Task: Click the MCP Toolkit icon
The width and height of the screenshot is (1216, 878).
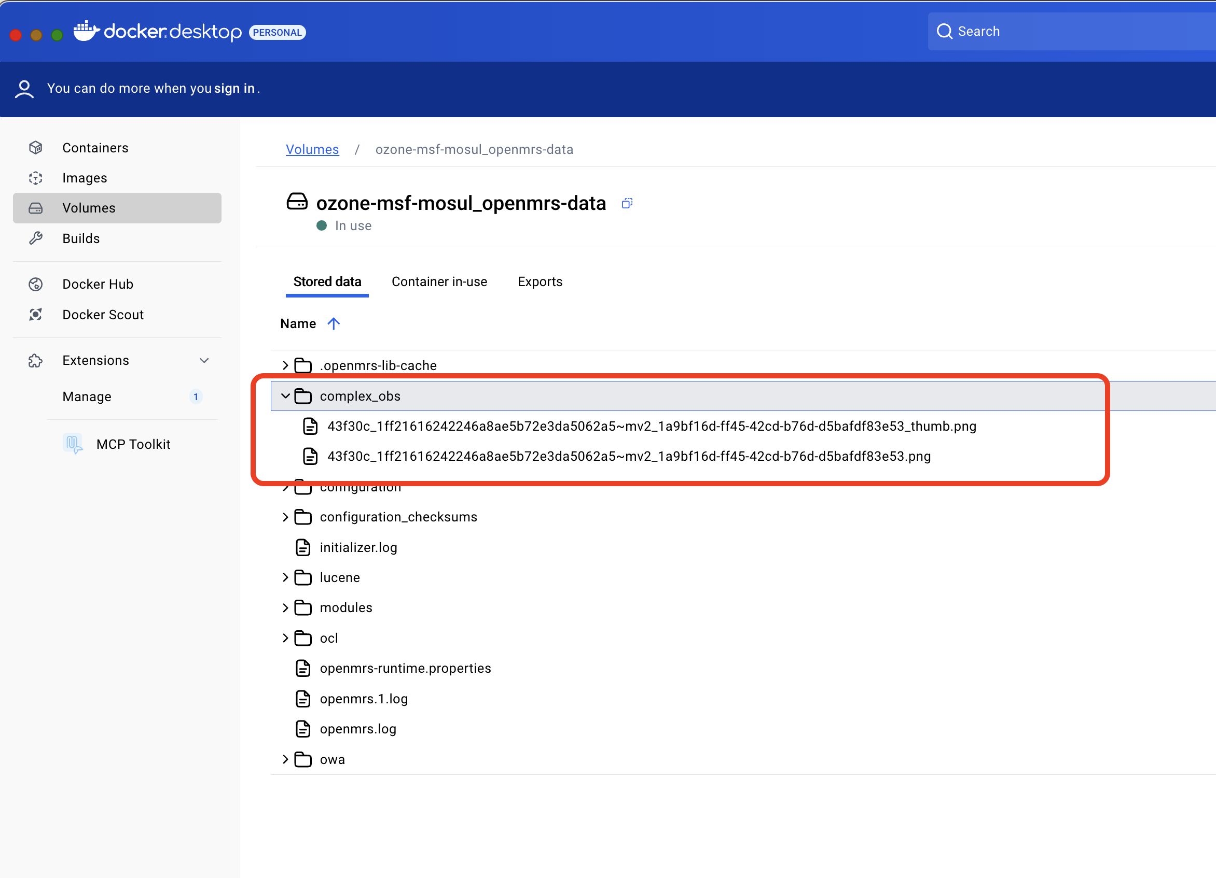Action: point(73,444)
